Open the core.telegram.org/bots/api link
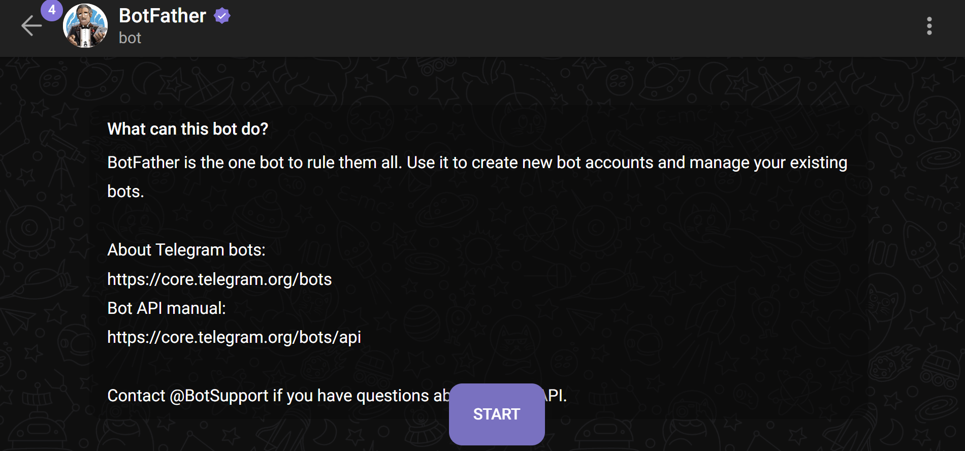The image size is (965, 451). pyautogui.click(x=234, y=337)
